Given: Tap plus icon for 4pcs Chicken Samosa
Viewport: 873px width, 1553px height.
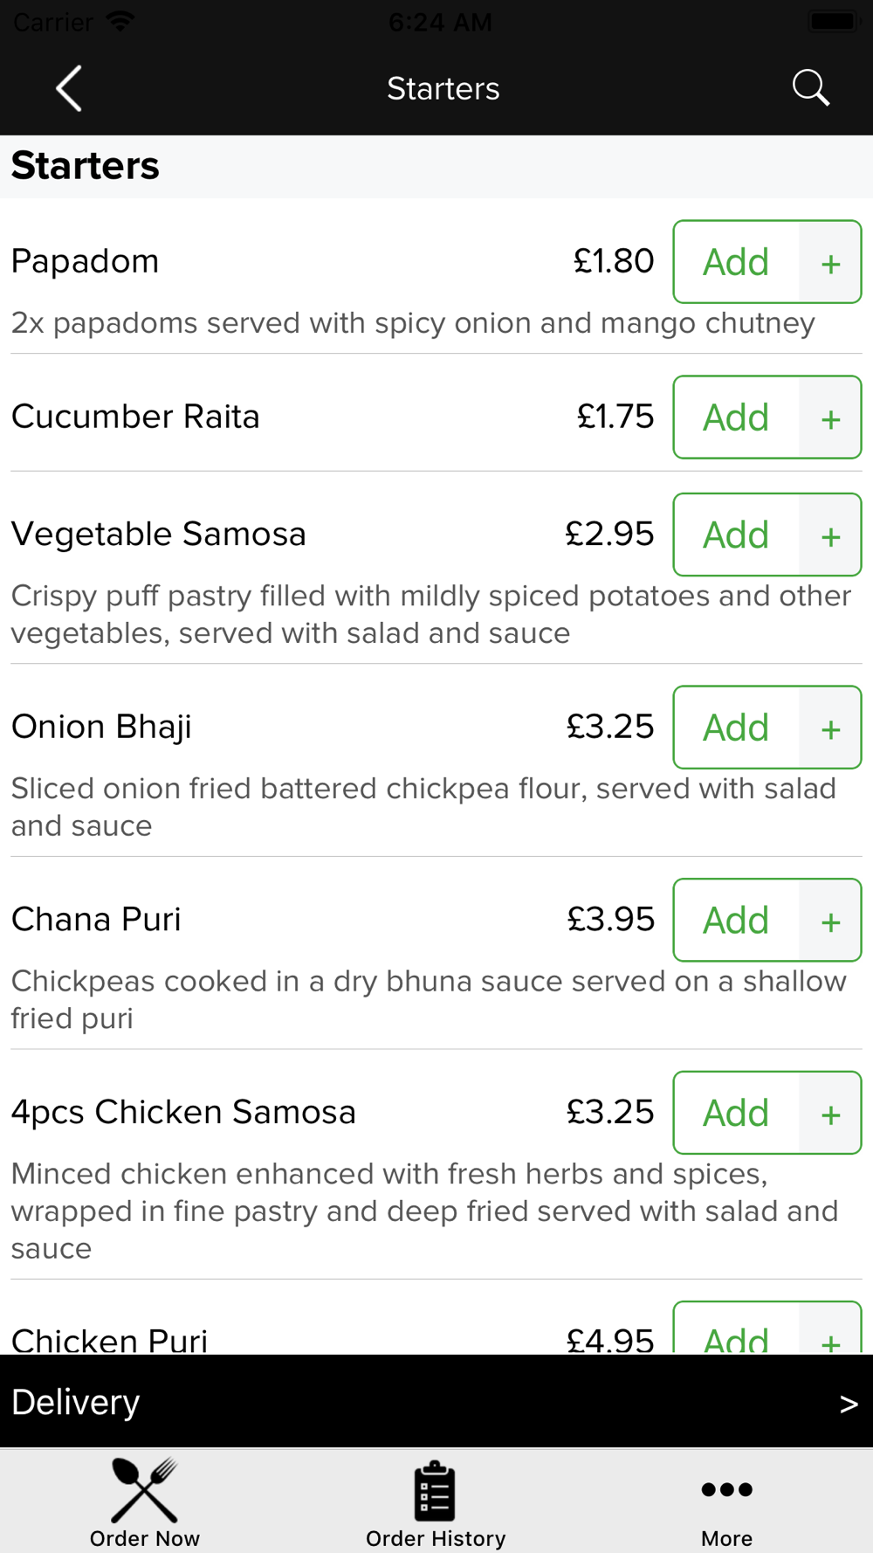Looking at the screenshot, I should [x=830, y=1113].
